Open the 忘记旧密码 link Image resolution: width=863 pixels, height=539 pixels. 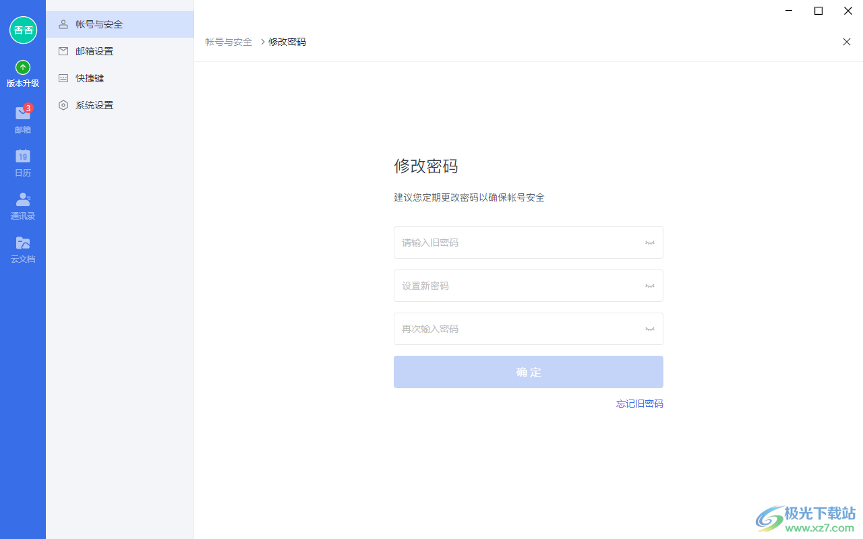[x=640, y=404]
